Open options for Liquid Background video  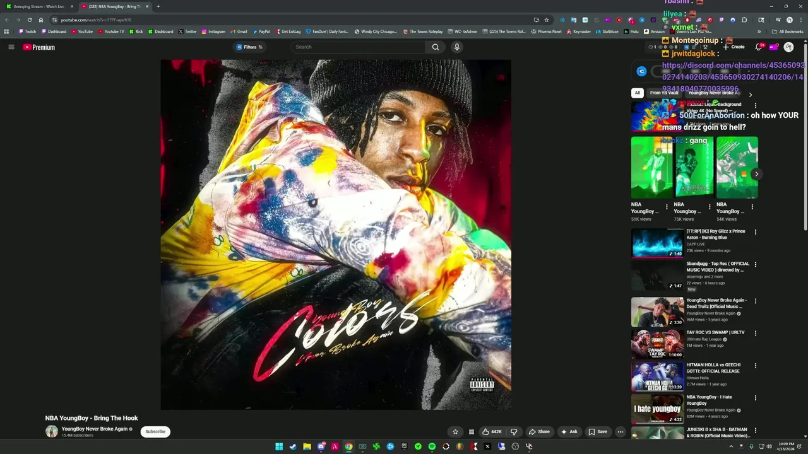[755, 106]
